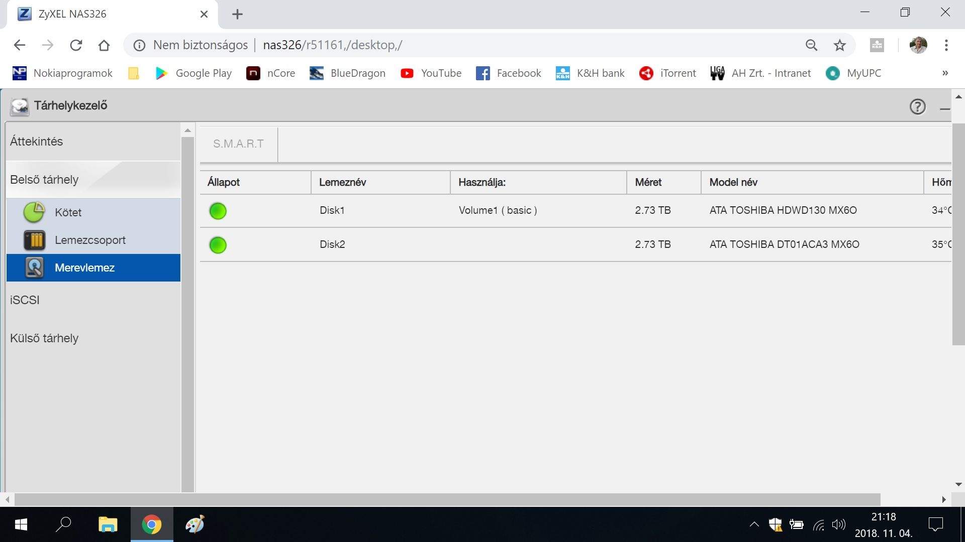Sort by the Méret column header
This screenshot has width=965, height=542.
664,182
